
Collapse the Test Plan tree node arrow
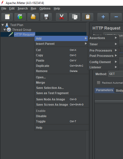[3, 25]
